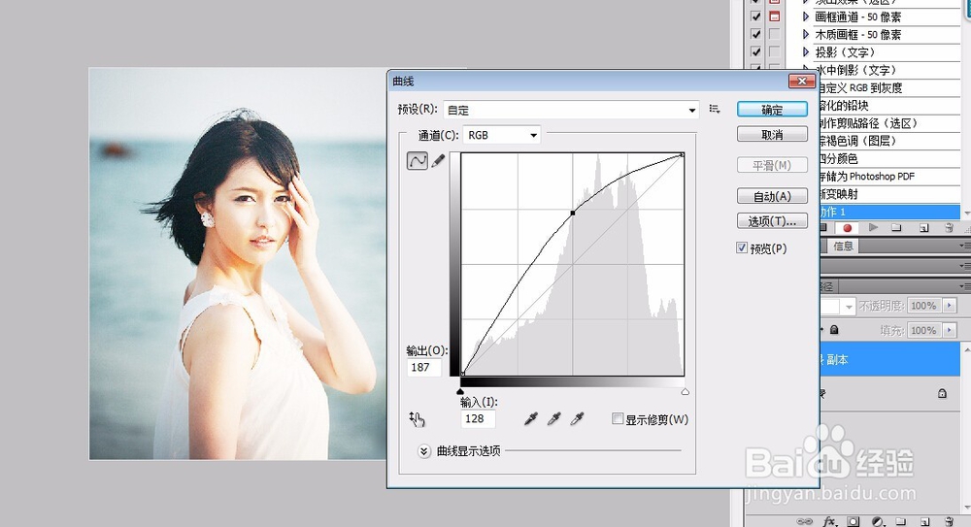
Task: Toggle checkmark for 画框通道 - 50 像素 action
Action: coord(756,16)
